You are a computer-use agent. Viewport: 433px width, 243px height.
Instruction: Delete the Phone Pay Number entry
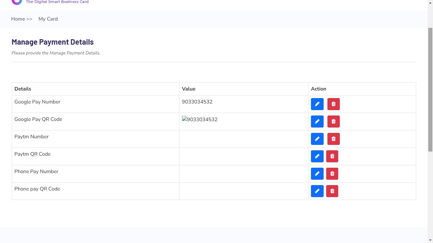point(332,174)
